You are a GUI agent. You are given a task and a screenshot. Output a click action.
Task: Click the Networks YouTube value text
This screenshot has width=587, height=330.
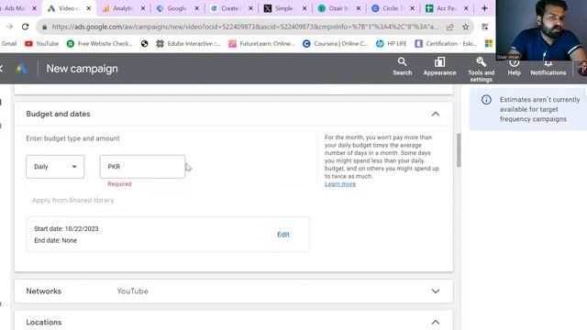132,291
